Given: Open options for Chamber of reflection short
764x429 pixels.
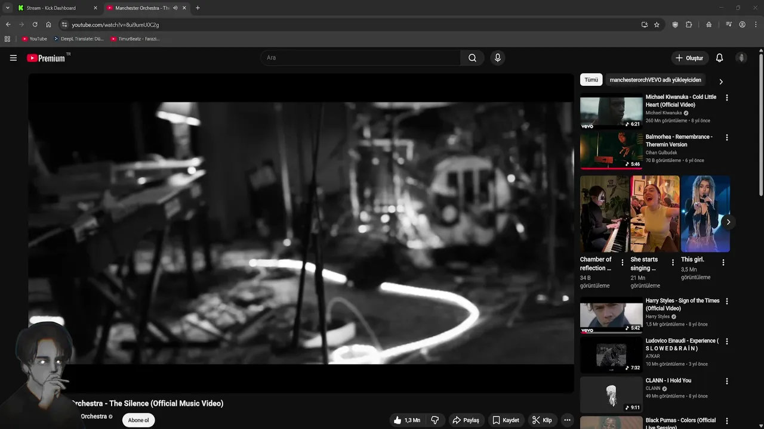Looking at the screenshot, I should pos(623,262).
